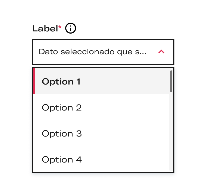This screenshot has height=195, width=207.
Task: Click the 'Dato seleccionado que s...' select field
Action: [x=103, y=52]
